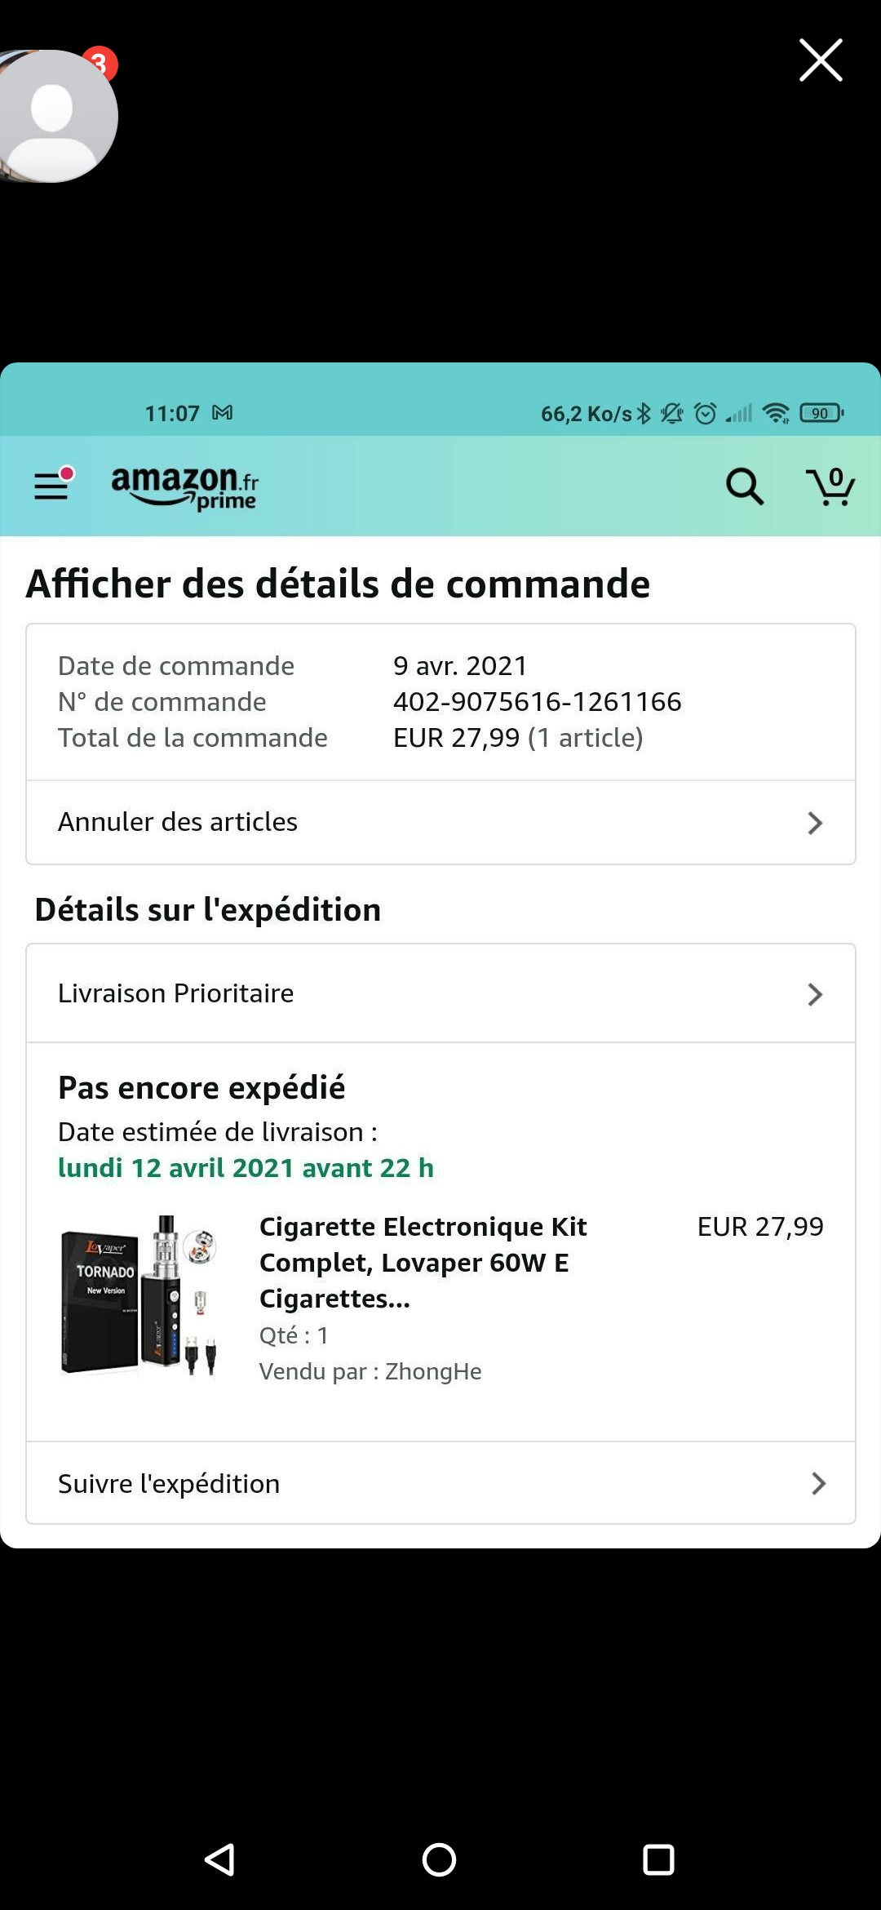Tap the Amazon.fr prime logo
Screen dimensions: 881x1910
[x=185, y=487]
